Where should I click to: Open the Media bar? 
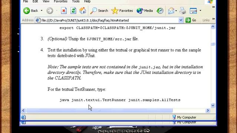(x=145, y=11)
